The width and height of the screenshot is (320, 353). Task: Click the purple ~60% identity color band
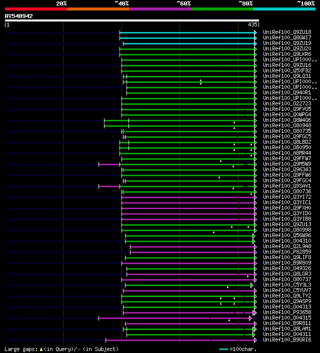pos(160,9)
